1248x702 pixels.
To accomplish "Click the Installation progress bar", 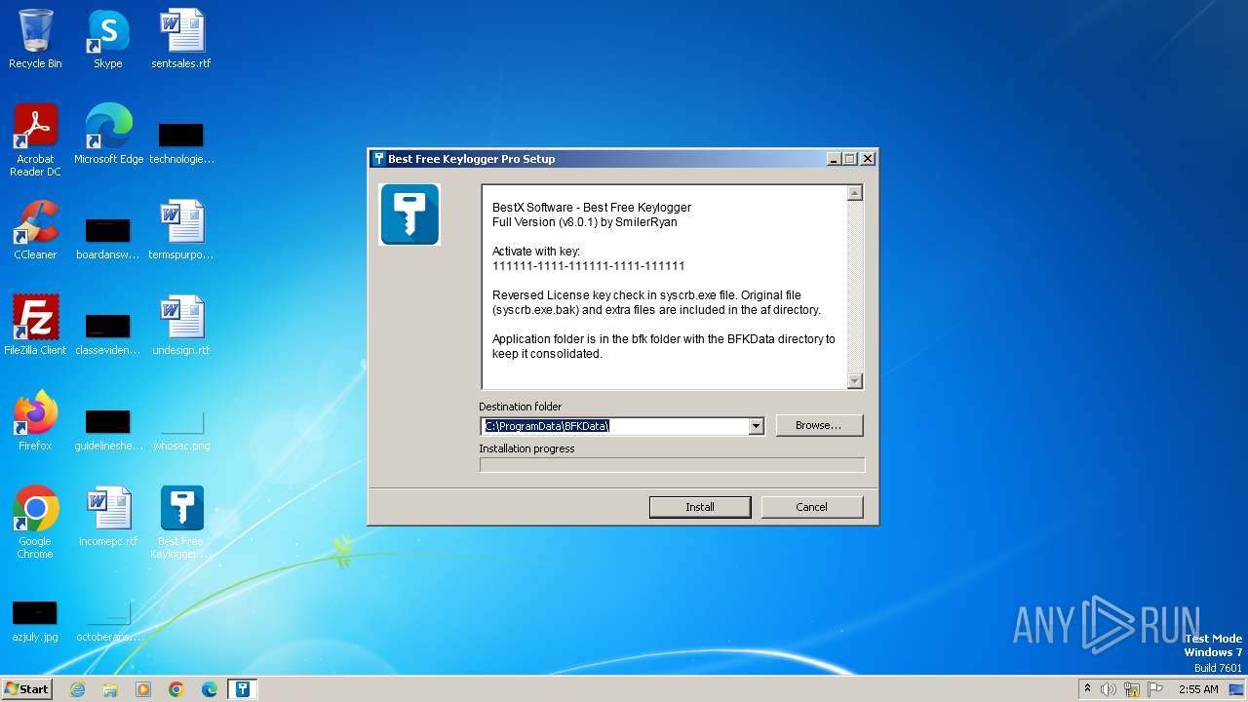I will pos(672,465).
